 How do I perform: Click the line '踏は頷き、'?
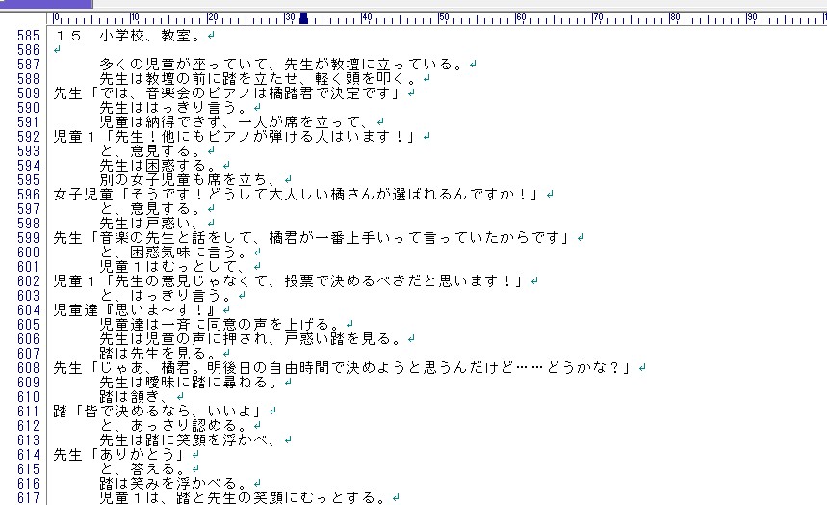(x=135, y=397)
